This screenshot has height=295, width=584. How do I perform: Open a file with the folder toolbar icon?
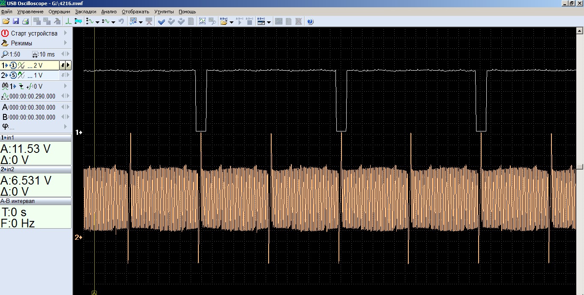6,21
